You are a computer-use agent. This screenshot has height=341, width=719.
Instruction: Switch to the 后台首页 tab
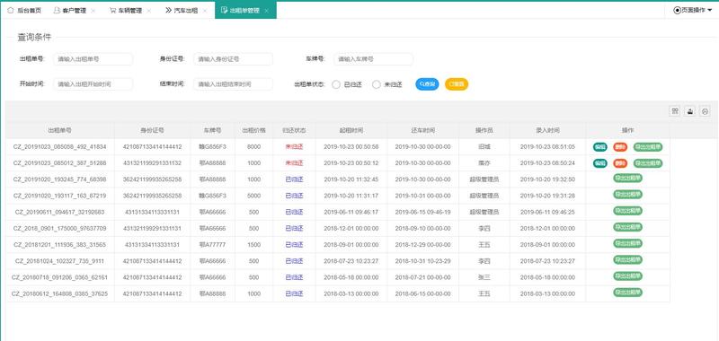click(24, 10)
